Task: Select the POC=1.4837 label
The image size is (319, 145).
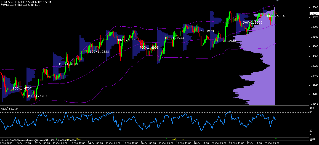Action: click(68, 64)
